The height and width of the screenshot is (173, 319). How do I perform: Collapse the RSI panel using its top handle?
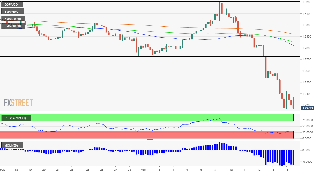coord(150,112)
